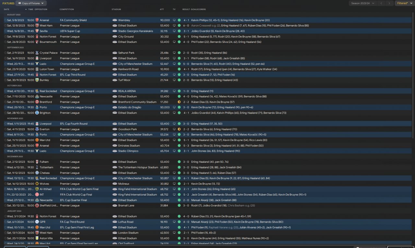Click the Al-Ittihad club badge

pos(37,189)
